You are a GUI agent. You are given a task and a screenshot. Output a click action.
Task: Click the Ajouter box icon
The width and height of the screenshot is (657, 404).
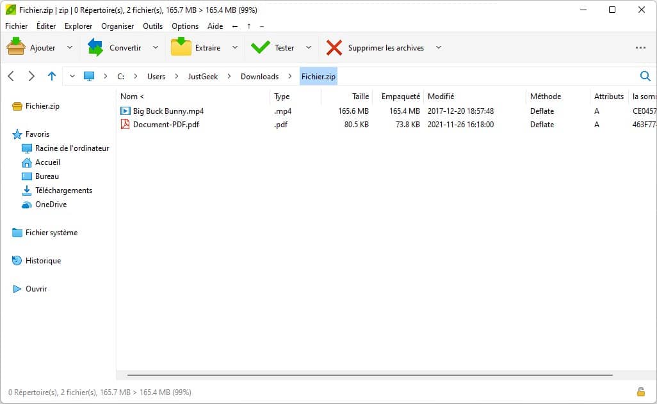(16, 47)
